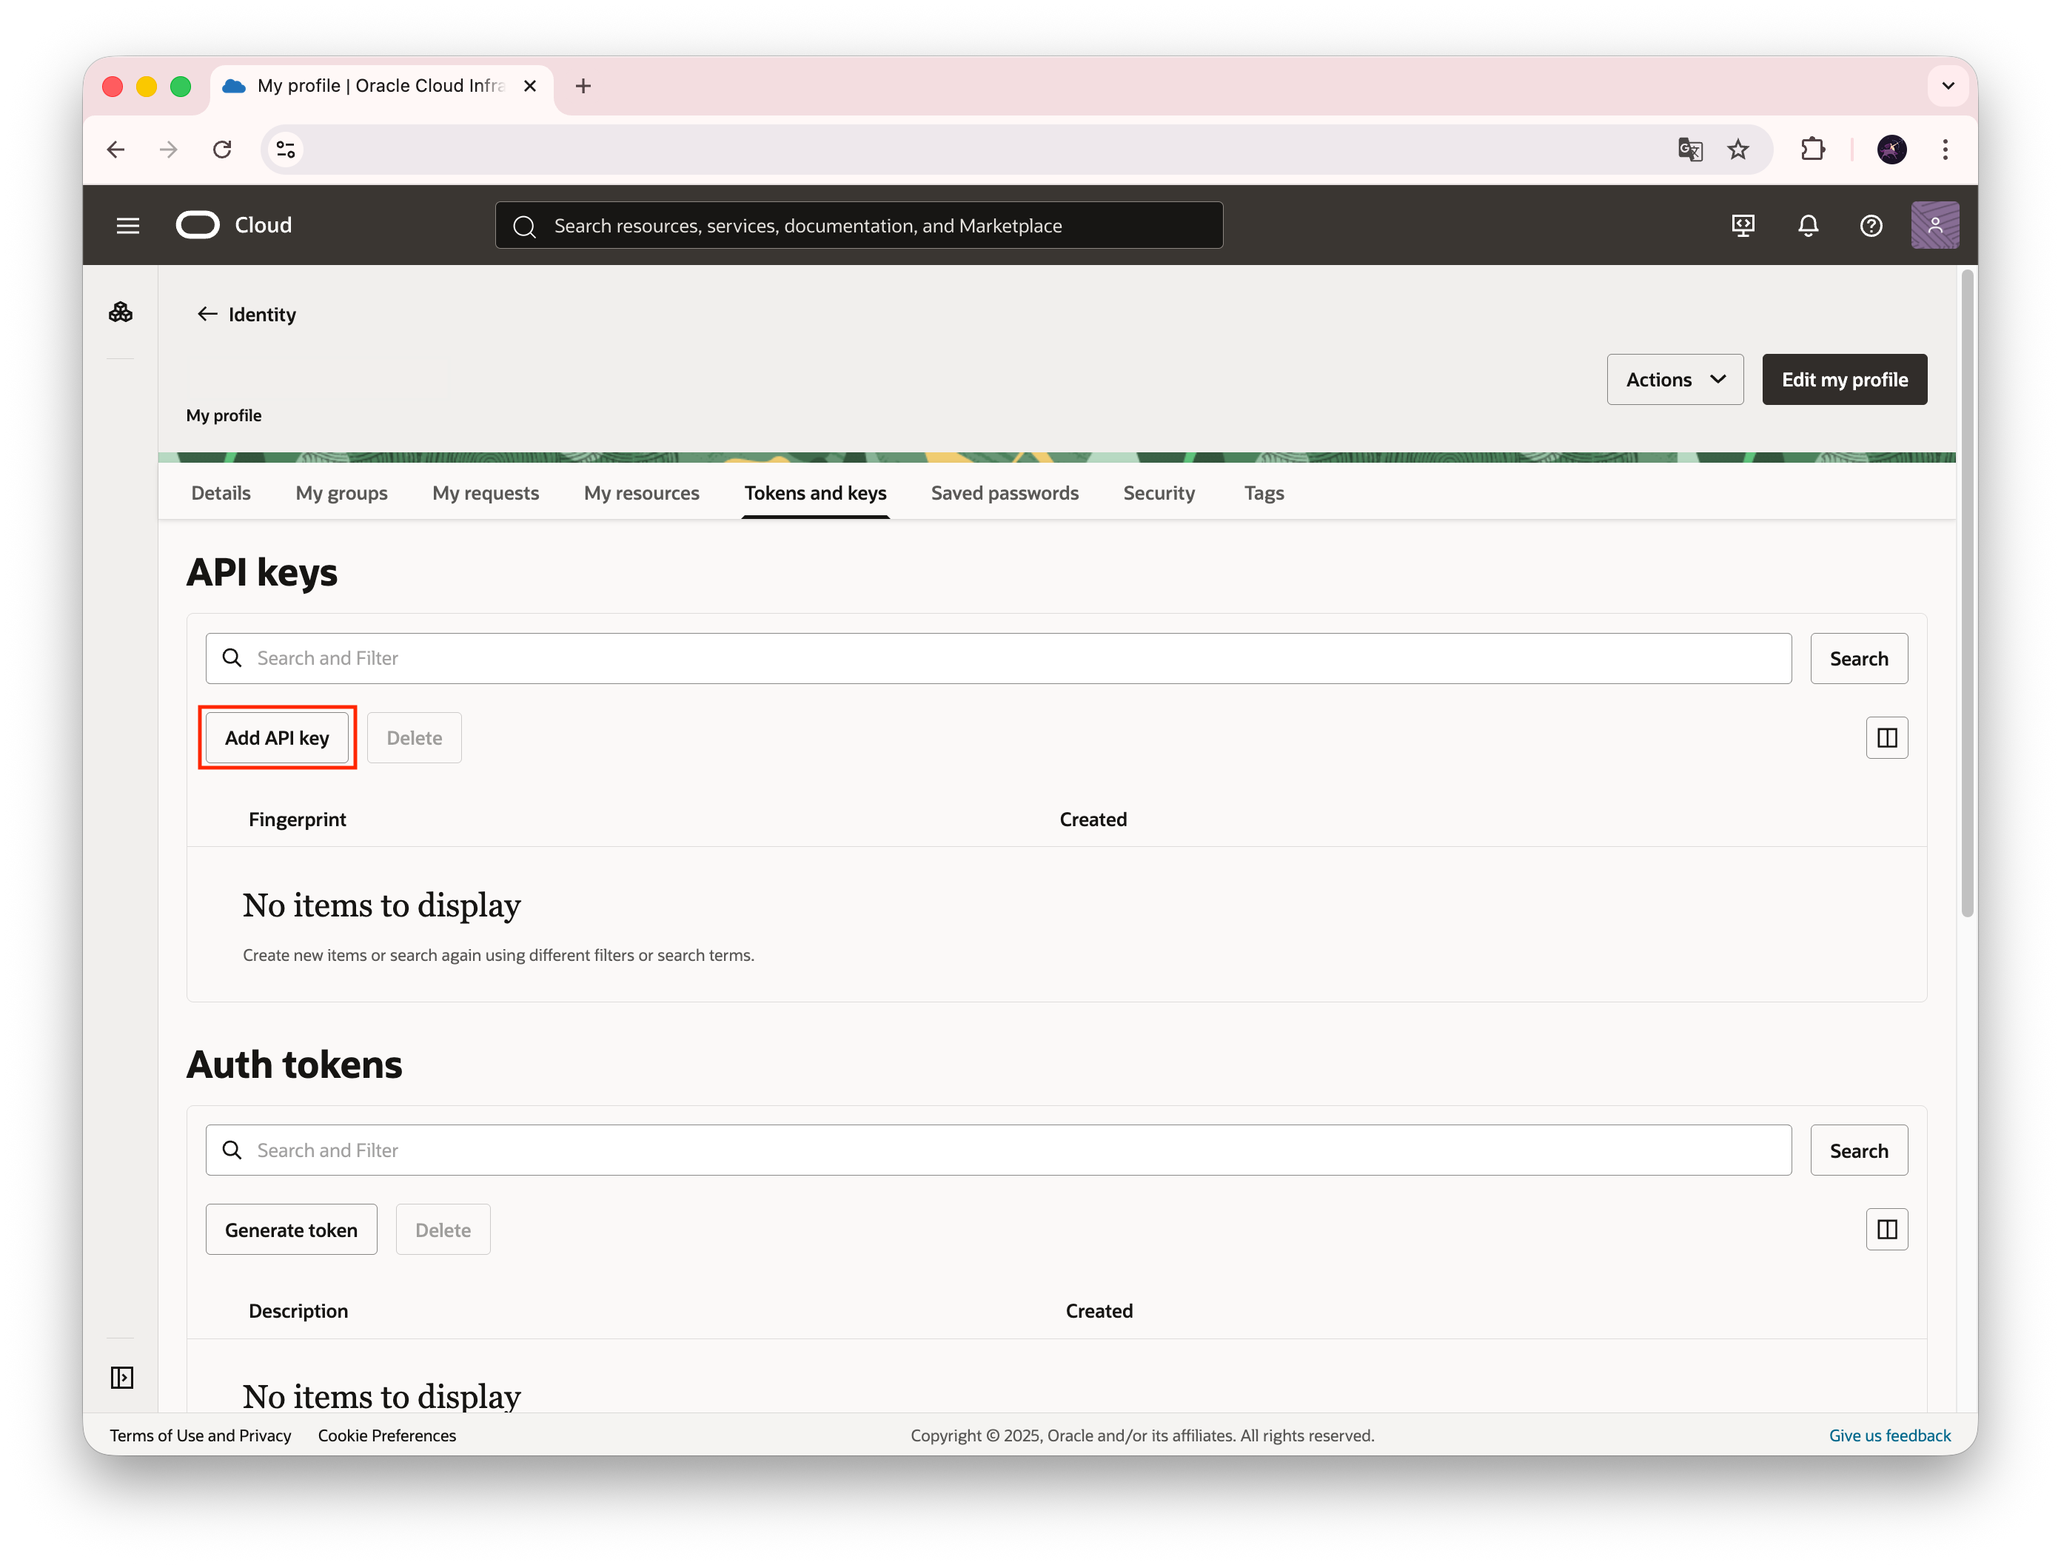Open the browser tab list chevron
The height and width of the screenshot is (1565, 2061).
[x=1947, y=86]
